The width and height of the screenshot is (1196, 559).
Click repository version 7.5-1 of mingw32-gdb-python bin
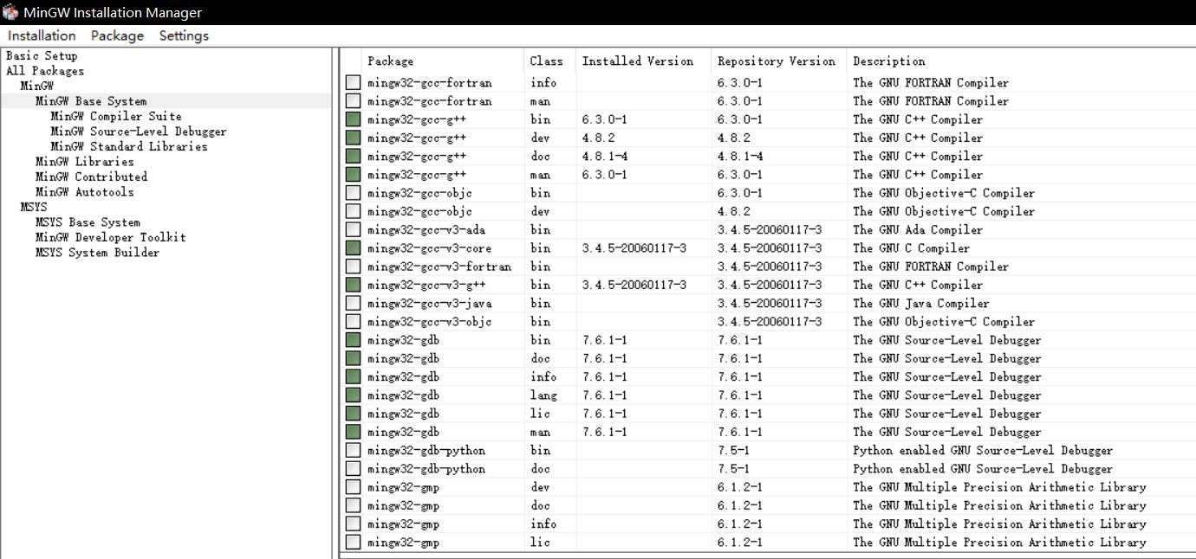point(733,451)
